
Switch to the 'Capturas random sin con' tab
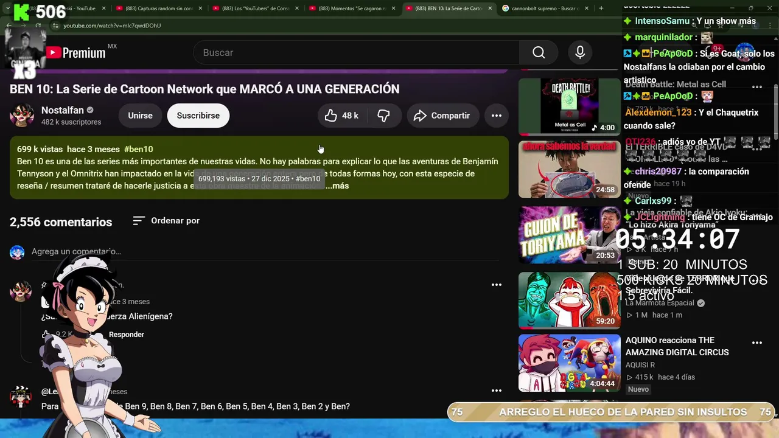click(x=158, y=9)
